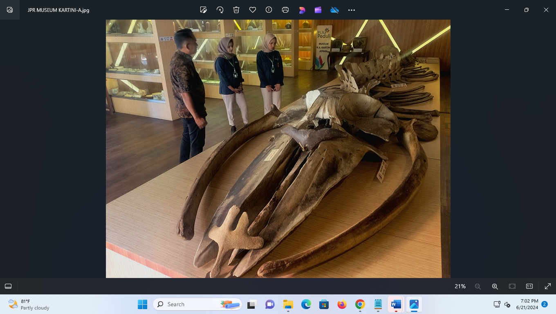Image resolution: width=556 pixels, height=314 pixels.
Task: Click the JPR MUSEUM KARTINI-A.jpg filename
Action: pos(58,10)
